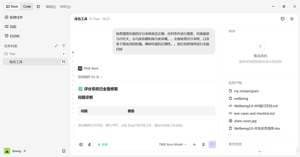Toggle the right side panel list icon
Image resolution: width=300 pixels, height=157 pixels.
coord(292,19)
